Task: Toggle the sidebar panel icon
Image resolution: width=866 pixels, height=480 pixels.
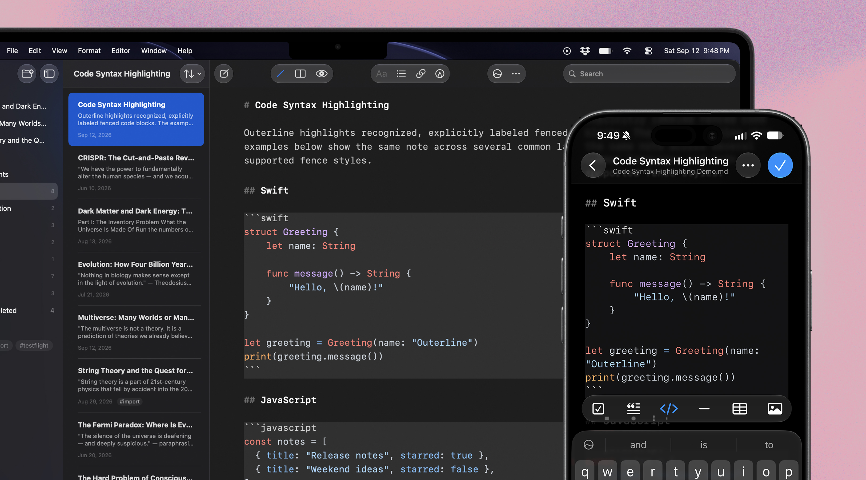Action: click(49, 74)
